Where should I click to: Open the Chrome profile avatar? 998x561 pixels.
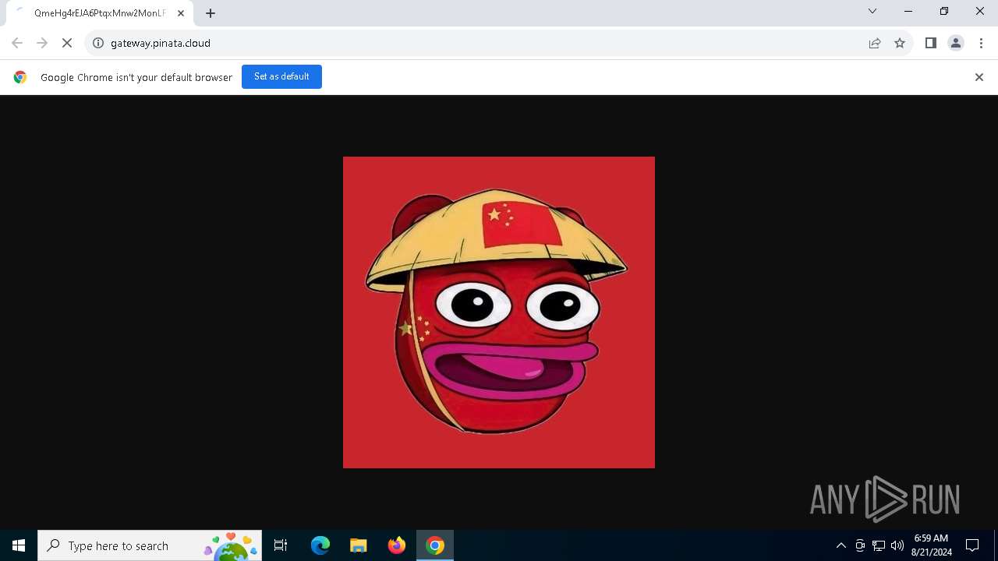[956, 43]
